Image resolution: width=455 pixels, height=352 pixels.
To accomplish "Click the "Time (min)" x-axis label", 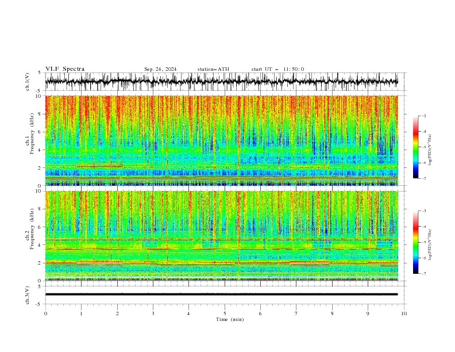I will pyautogui.click(x=230, y=319).
